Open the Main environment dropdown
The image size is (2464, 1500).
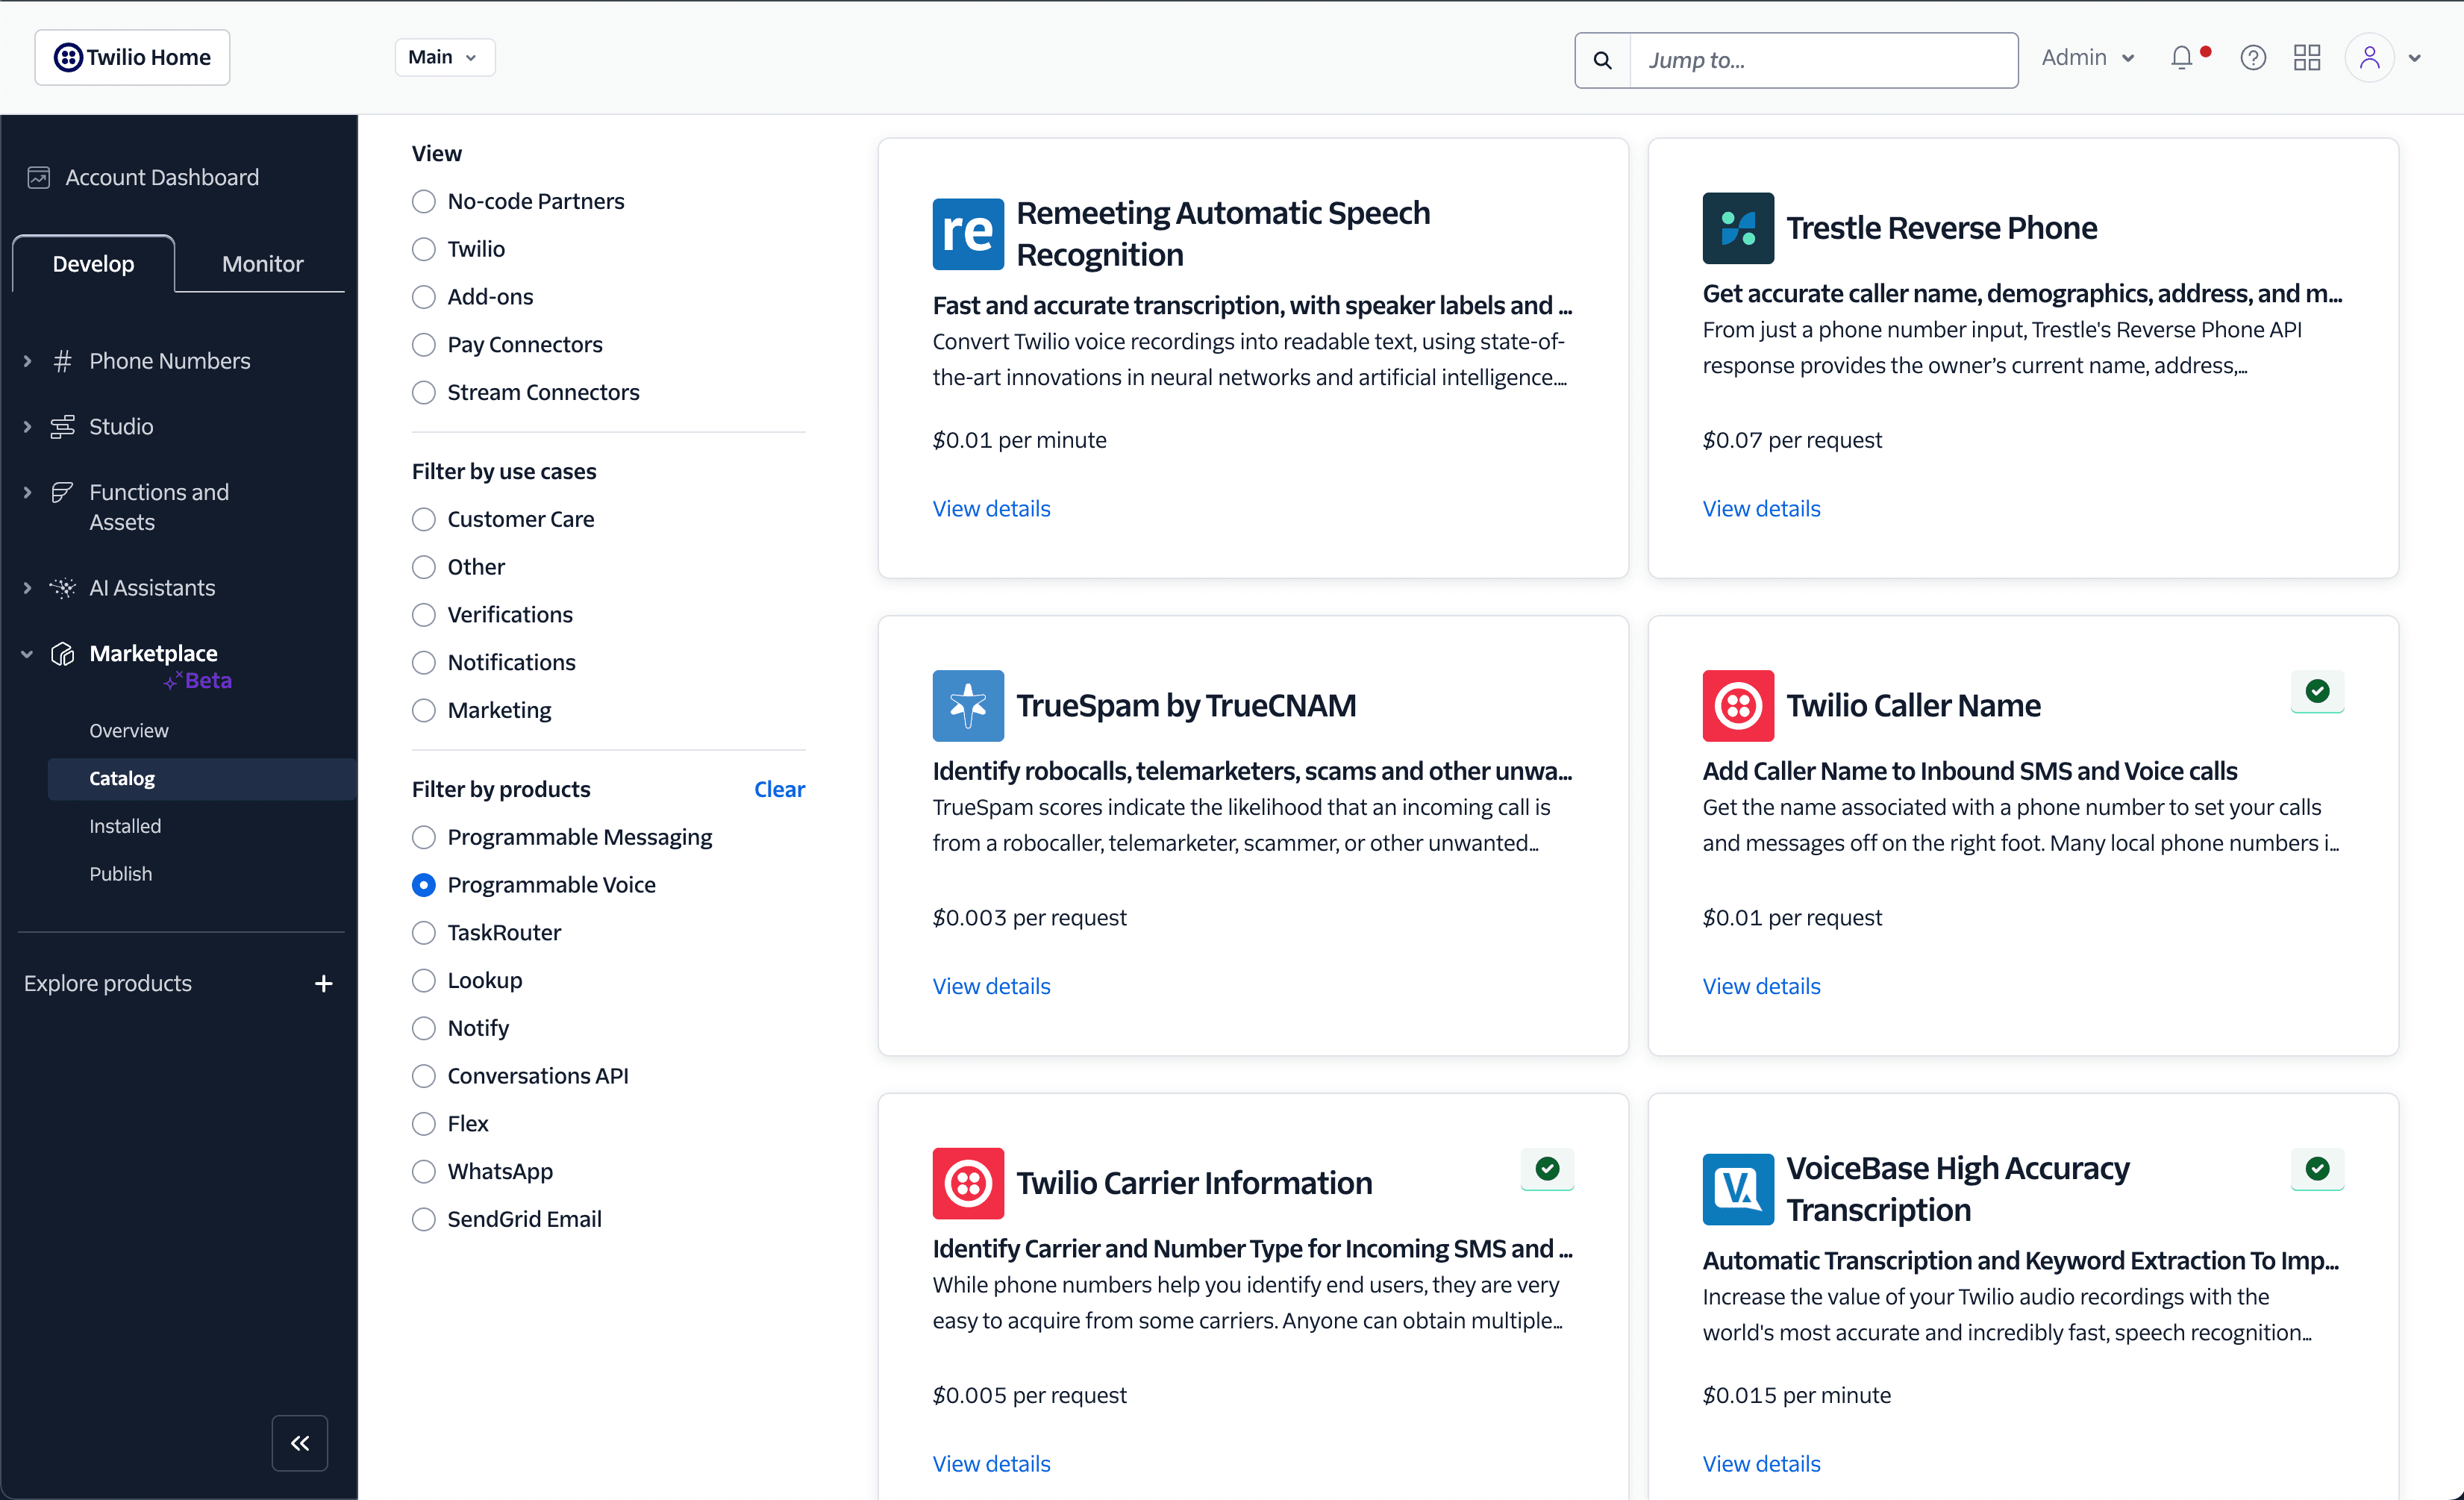[443, 57]
